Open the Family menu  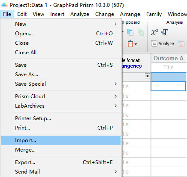tap(154, 14)
